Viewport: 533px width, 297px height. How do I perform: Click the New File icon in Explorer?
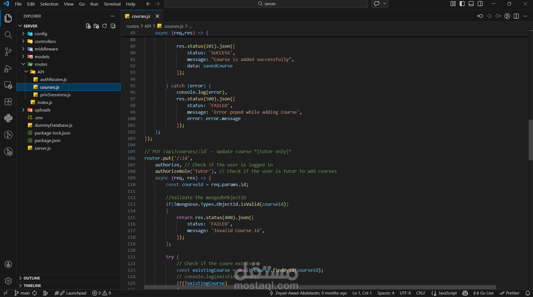(88, 26)
